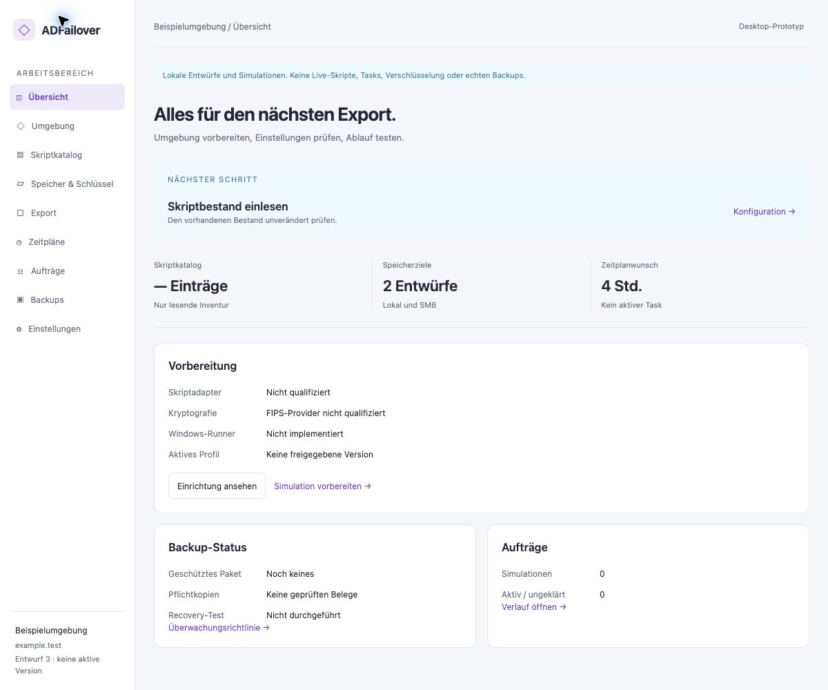Click "Keine freigegebene Version" profile status
Viewport: 828px width, 690px height.
pos(319,455)
